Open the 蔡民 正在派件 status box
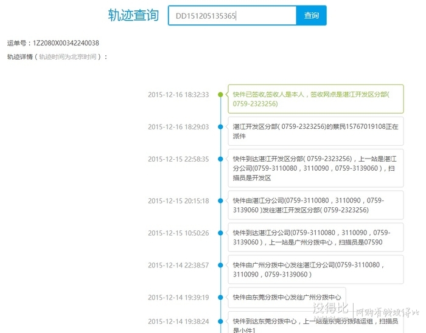The height and width of the screenshot is (333, 426). tap(316, 131)
